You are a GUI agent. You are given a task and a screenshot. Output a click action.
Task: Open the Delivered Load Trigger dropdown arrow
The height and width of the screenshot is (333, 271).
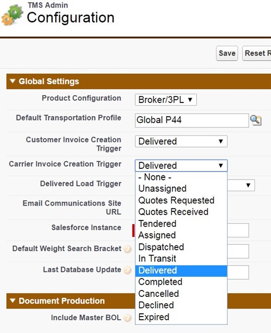coord(248,185)
